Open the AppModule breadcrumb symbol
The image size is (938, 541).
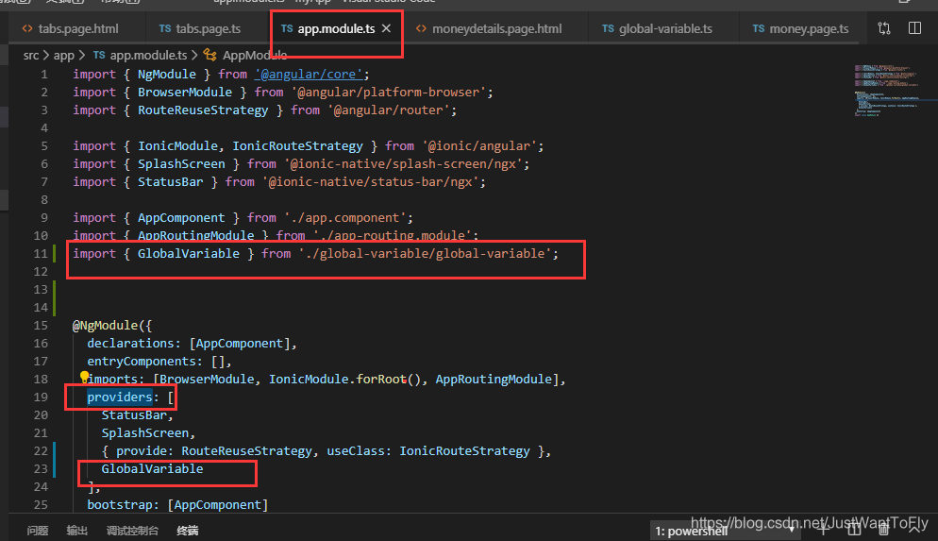[x=245, y=55]
